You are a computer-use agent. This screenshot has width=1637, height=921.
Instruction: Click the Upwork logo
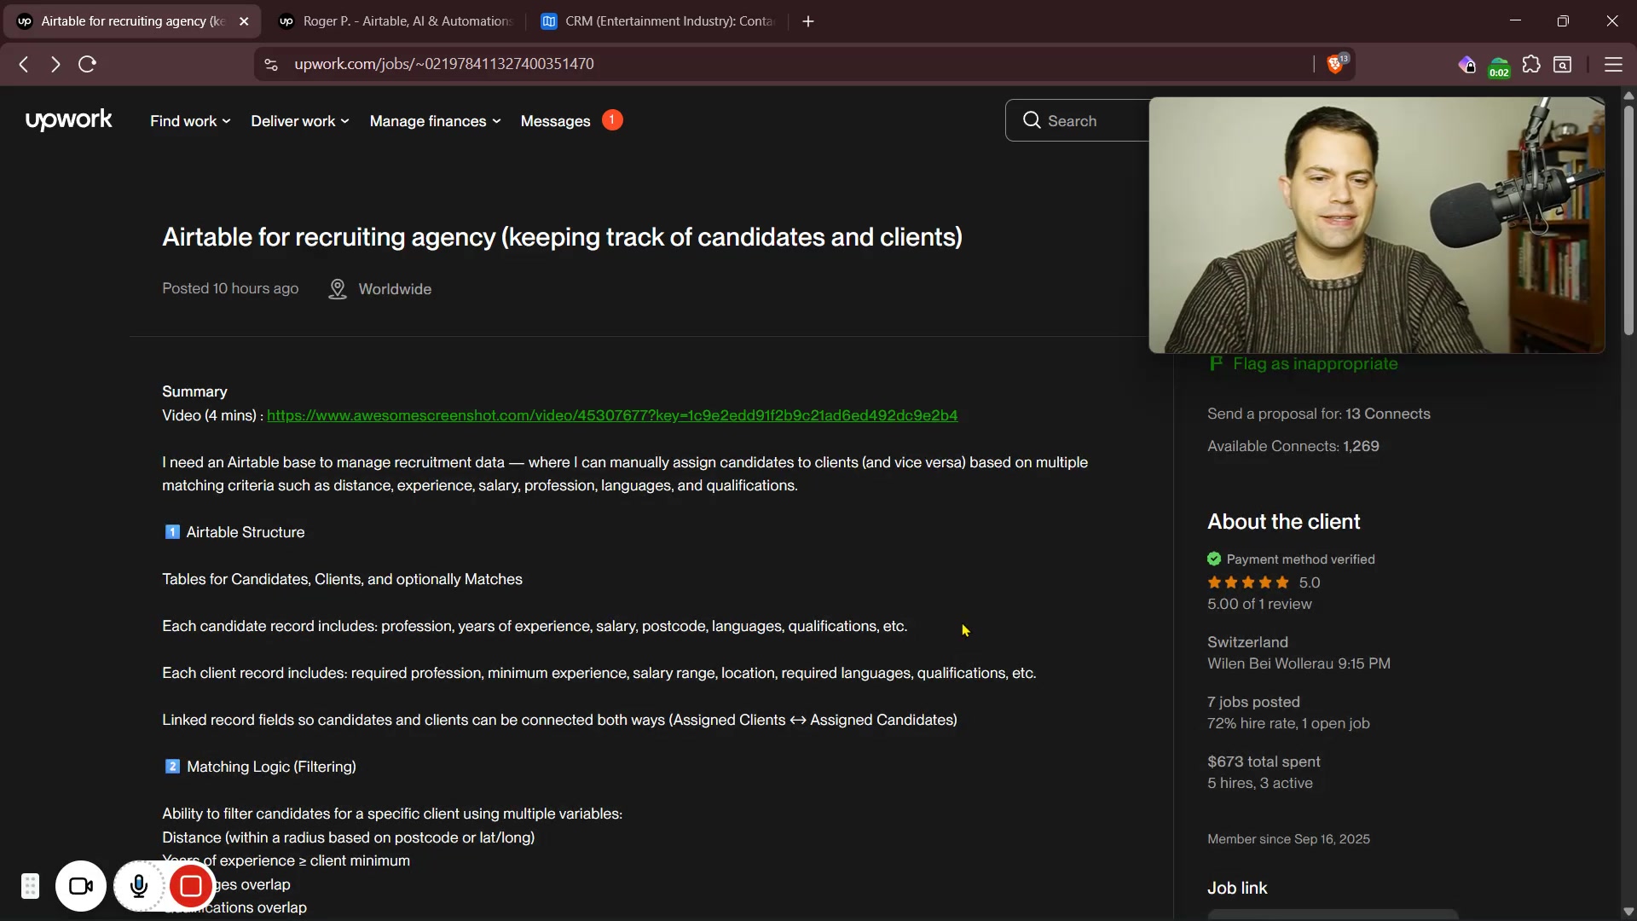click(x=68, y=120)
